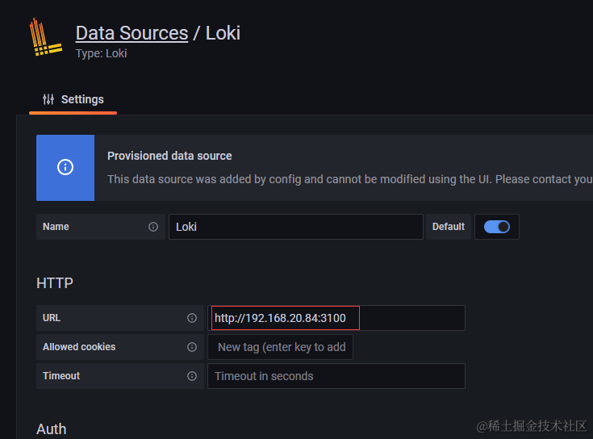Click the URL label
This screenshot has height=439, width=593.
tap(52, 318)
